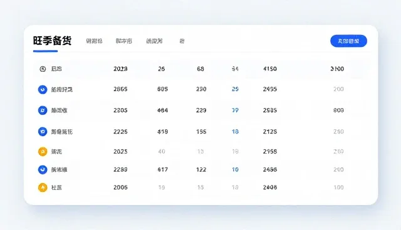Click the blue round icon in the 464 row

[43, 111]
